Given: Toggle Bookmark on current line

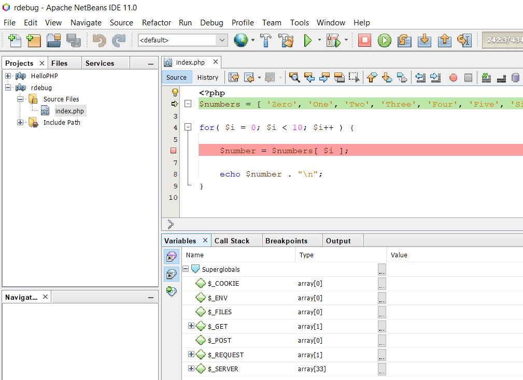Looking at the screenshot, I should [402, 78].
